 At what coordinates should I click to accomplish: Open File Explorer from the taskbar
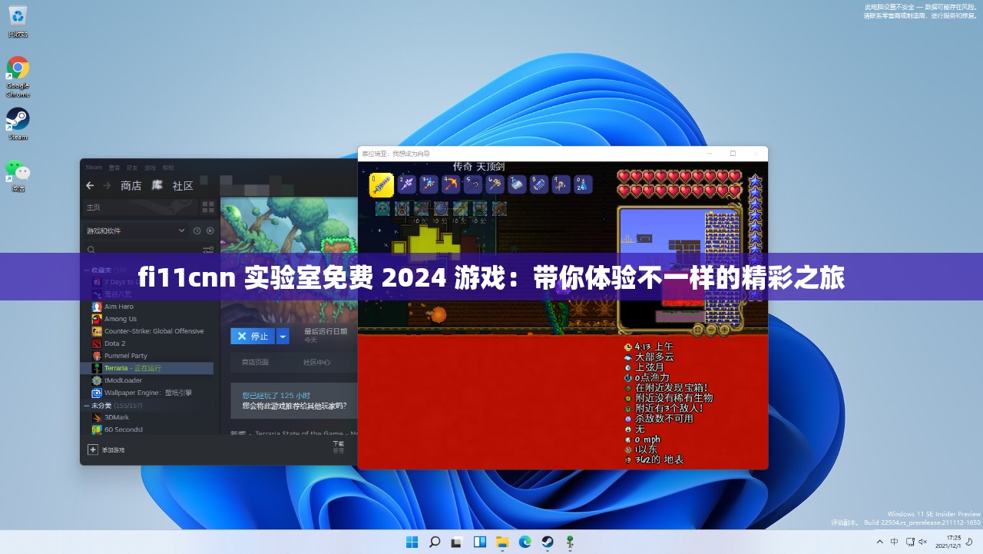point(502,542)
